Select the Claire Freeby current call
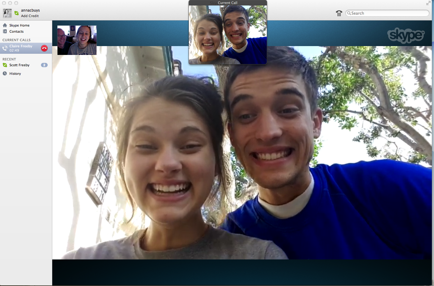This screenshot has height=286, width=434. pos(26,48)
